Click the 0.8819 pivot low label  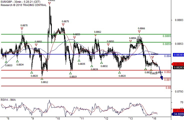[x=73, y=77]
